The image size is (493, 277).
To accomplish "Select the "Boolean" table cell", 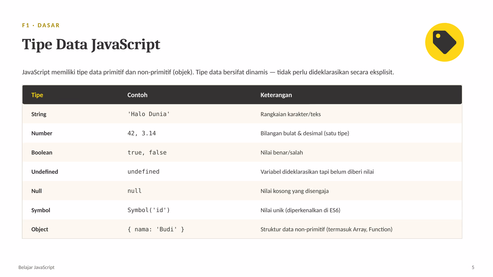I will [x=42, y=152].
